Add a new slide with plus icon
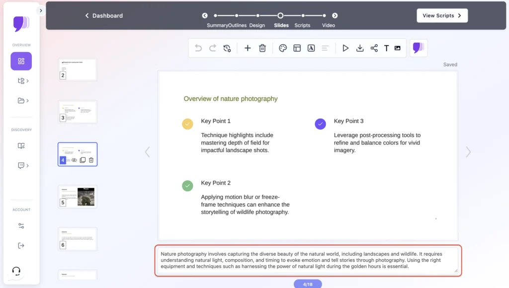Viewport: 509px width, 288px height. pos(248,48)
